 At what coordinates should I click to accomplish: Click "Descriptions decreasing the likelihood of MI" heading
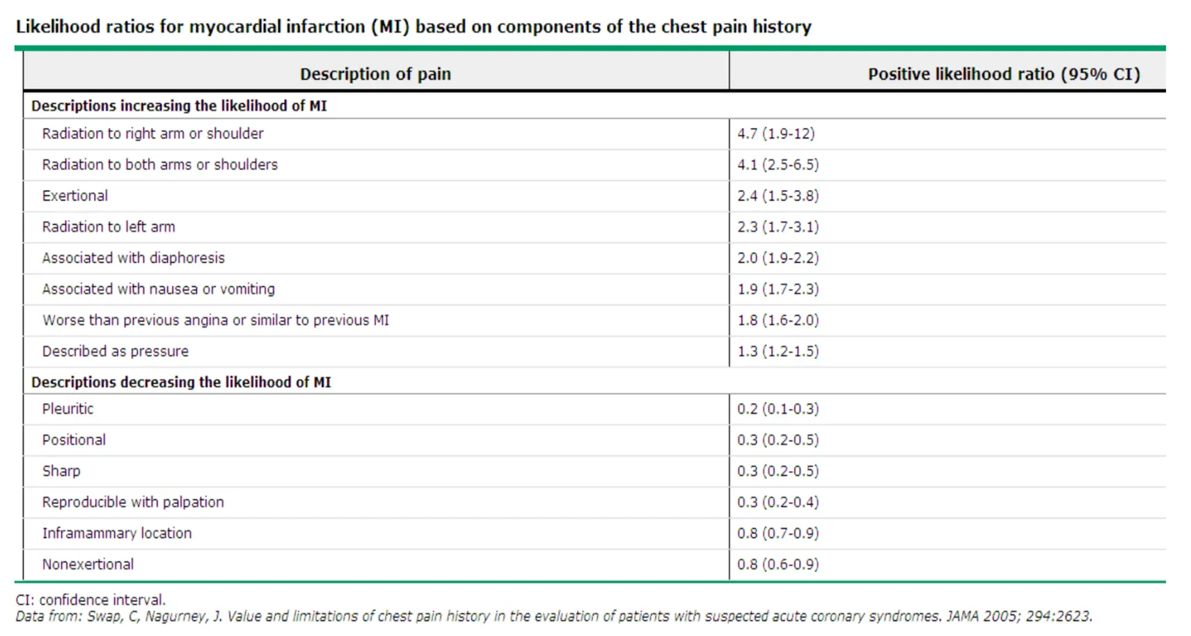pos(181,382)
